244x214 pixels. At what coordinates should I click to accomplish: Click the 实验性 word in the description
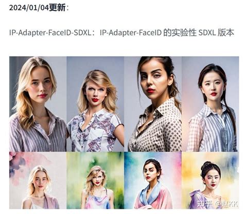[180, 32]
